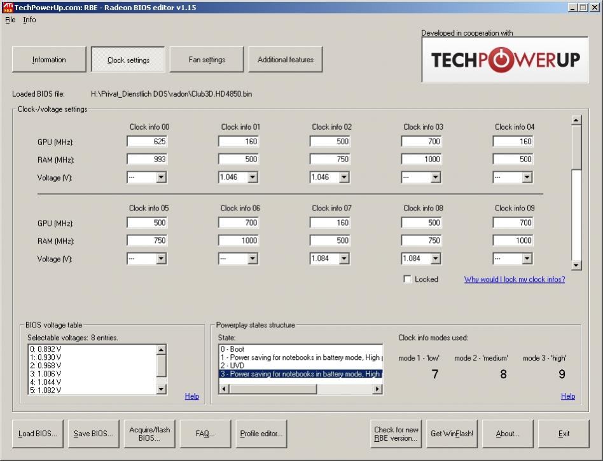Click Clock info 07 GPU MHz field
The image size is (603, 461).
click(x=330, y=223)
